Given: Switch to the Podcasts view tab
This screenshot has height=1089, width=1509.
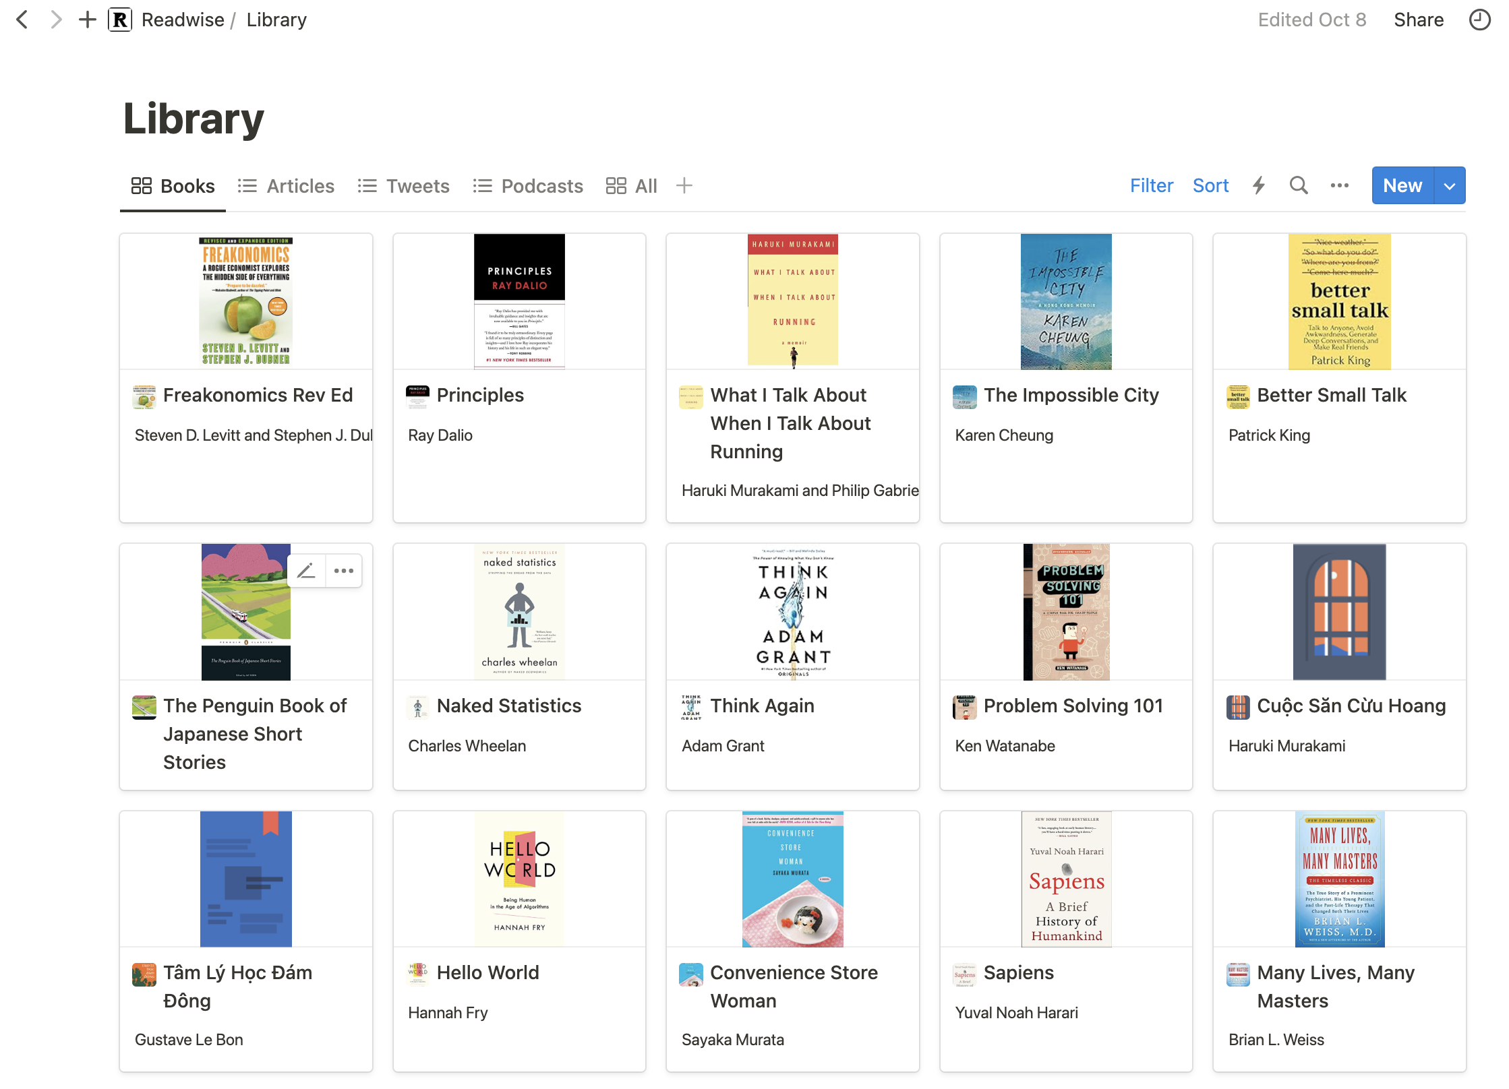Looking at the screenshot, I should [528, 186].
